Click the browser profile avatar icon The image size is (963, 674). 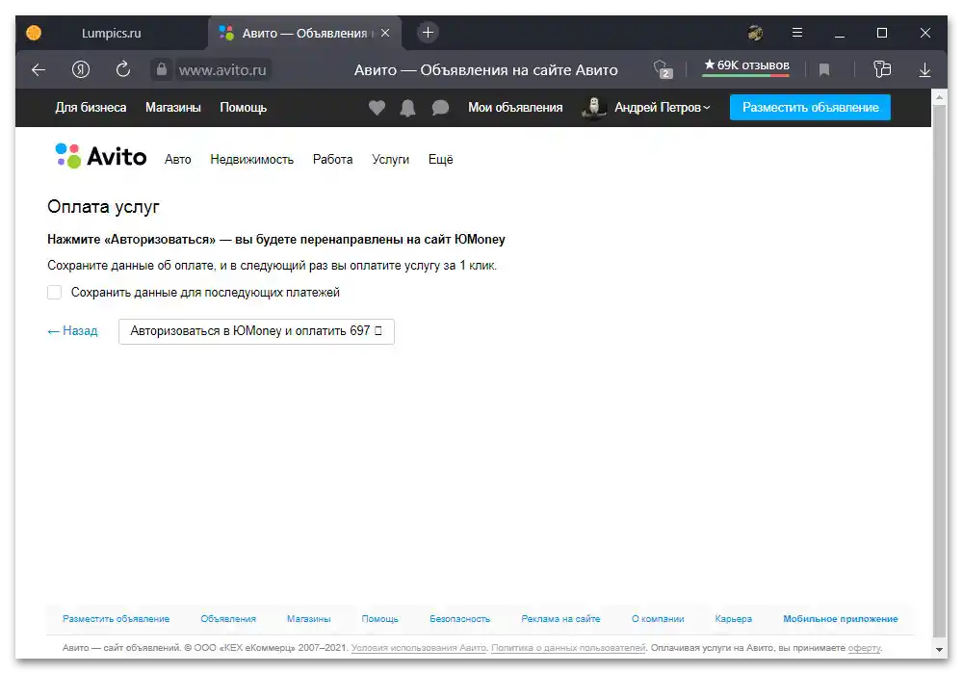click(755, 33)
